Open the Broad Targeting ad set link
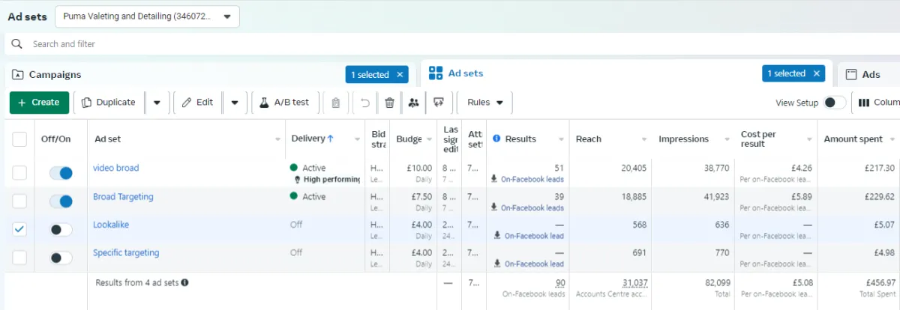Viewport: 900px width, 310px height. (x=123, y=197)
